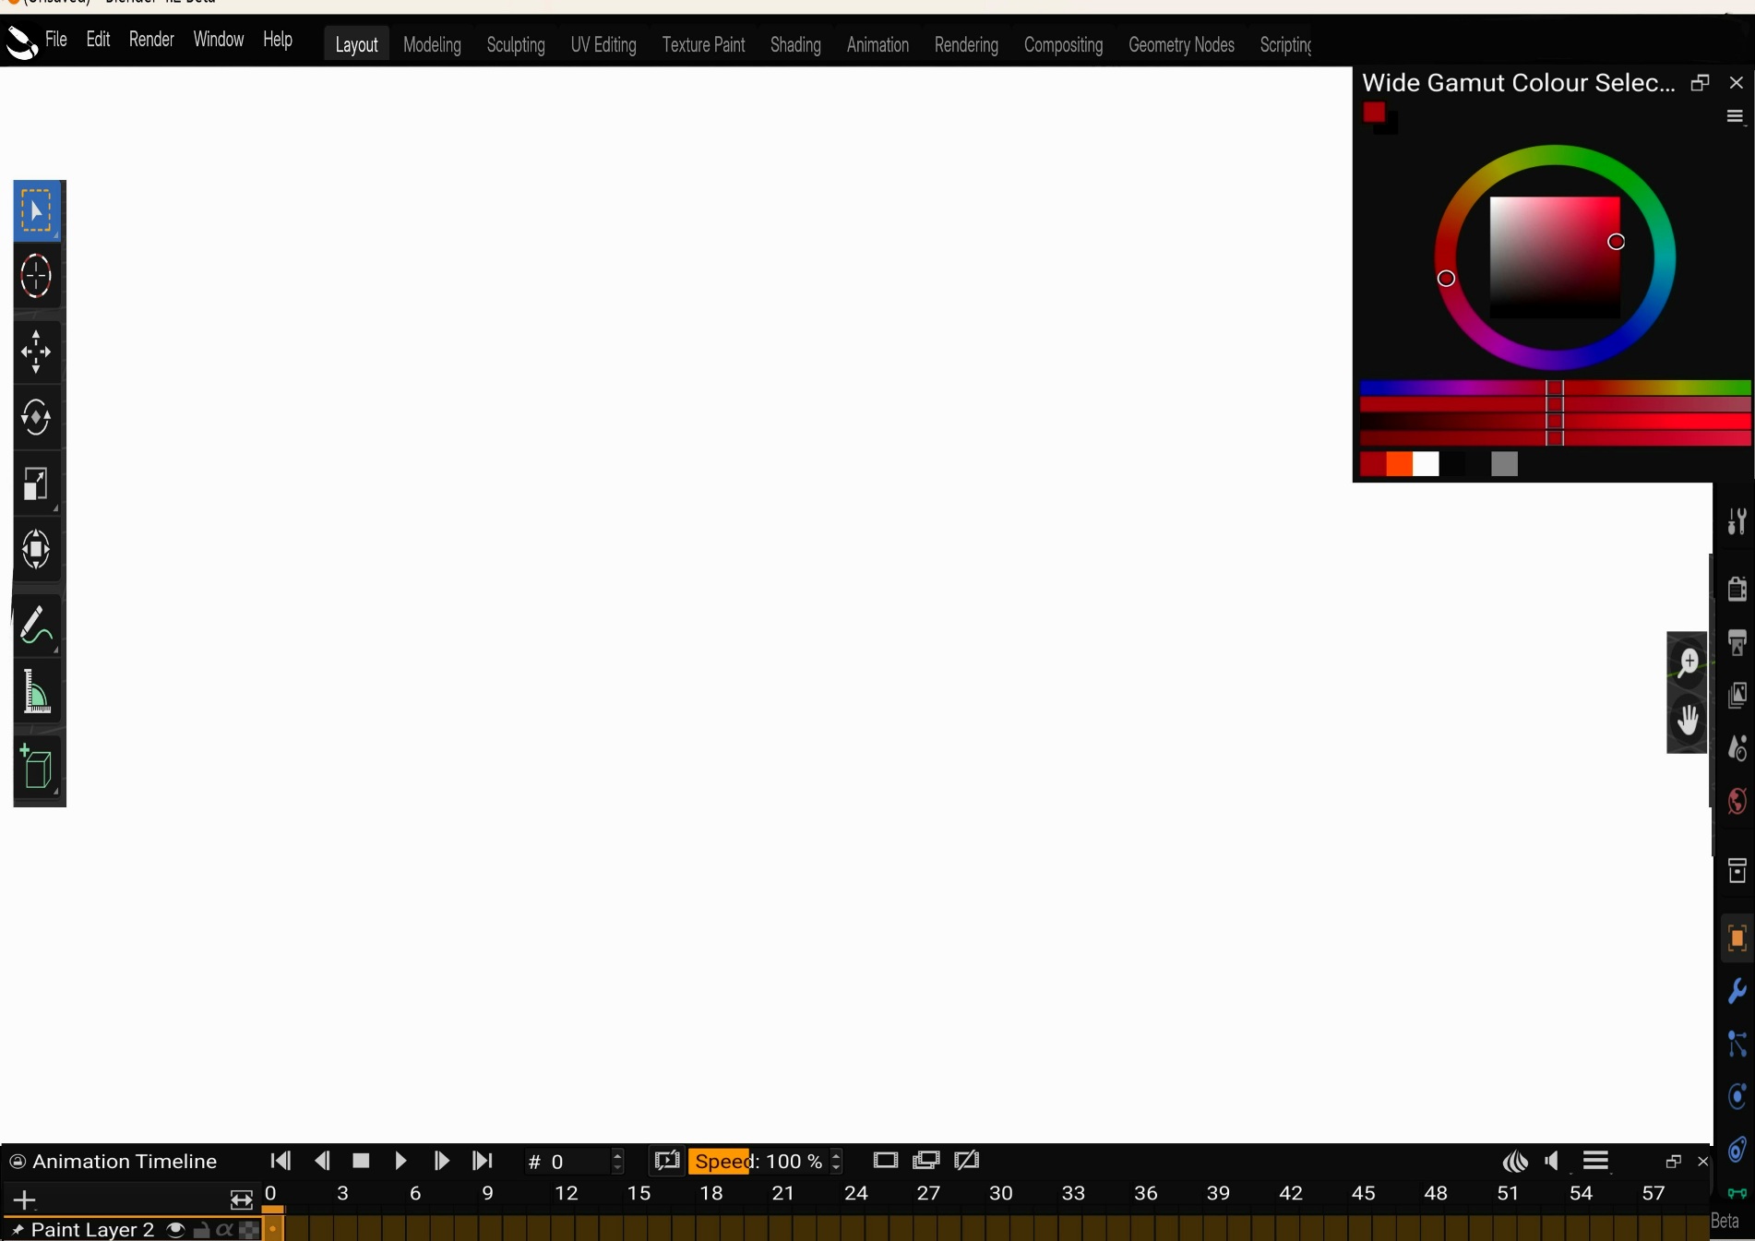The width and height of the screenshot is (1755, 1241).
Task: Switch to the Sculpting workspace tab
Action: (x=516, y=44)
